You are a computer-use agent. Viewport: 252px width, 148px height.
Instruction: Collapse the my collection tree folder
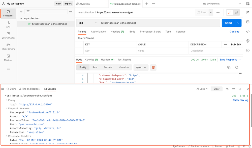(x=21, y=18)
